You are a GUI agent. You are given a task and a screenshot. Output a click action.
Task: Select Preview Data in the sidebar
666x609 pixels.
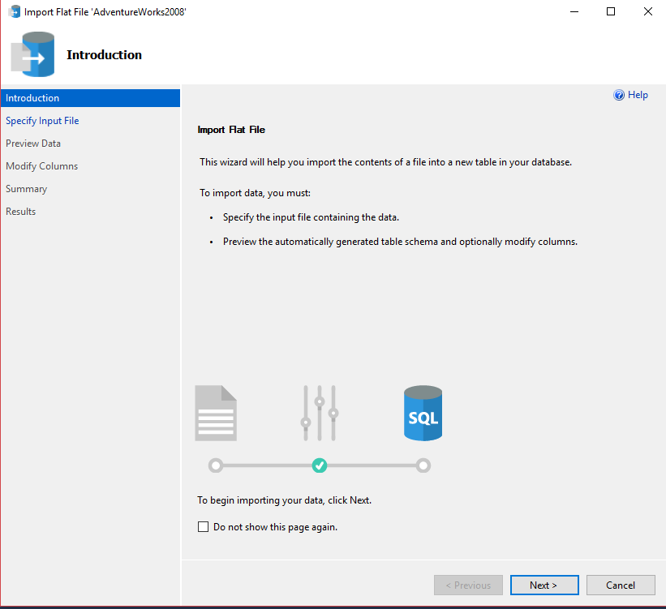pyautogui.click(x=33, y=144)
